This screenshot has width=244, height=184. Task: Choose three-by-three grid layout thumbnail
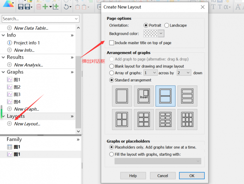pyautogui.click(x=187, y=119)
